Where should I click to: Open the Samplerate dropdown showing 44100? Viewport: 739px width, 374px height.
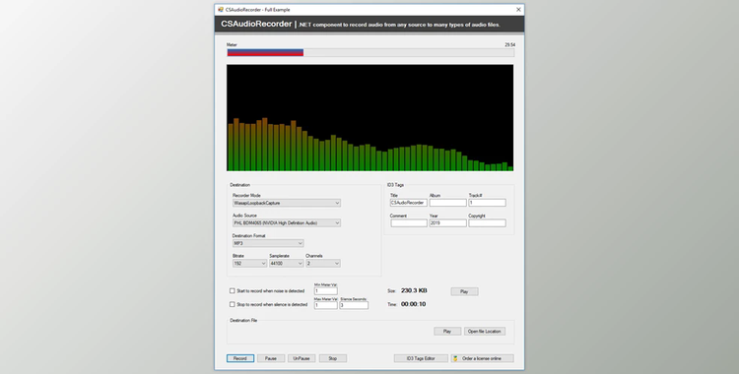point(287,264)
